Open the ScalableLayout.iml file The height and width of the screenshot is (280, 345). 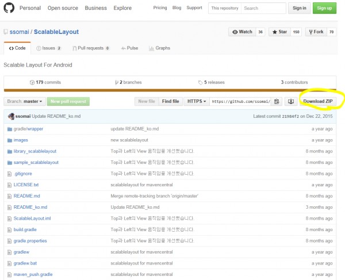click(32, 218)
